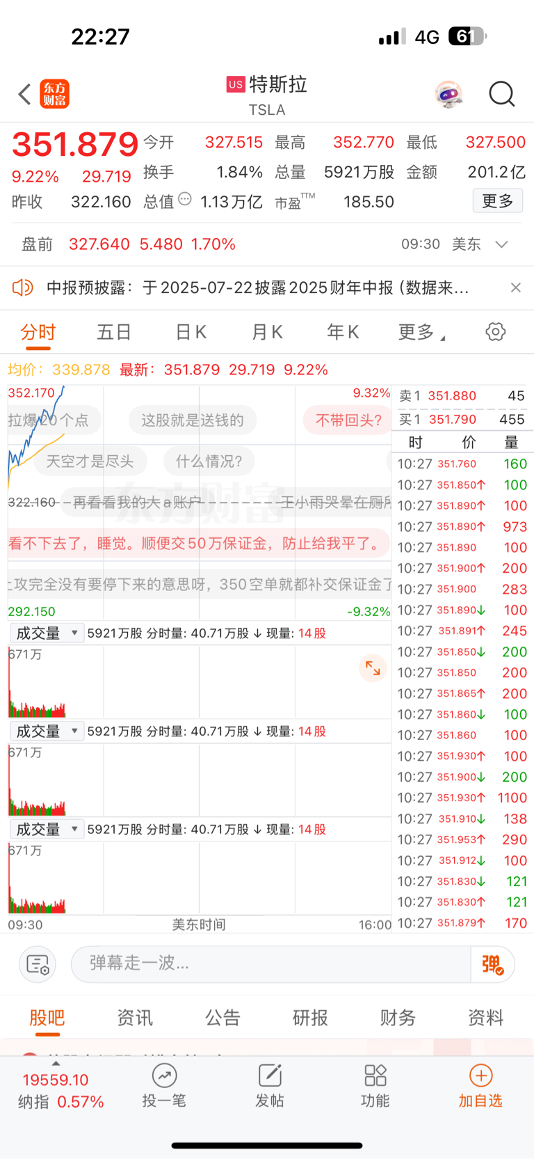Tap the 投一笔 icon

tap(164, 1075)
